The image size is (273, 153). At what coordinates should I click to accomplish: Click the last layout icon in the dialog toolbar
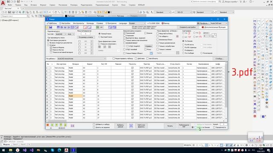click(114, 27)
